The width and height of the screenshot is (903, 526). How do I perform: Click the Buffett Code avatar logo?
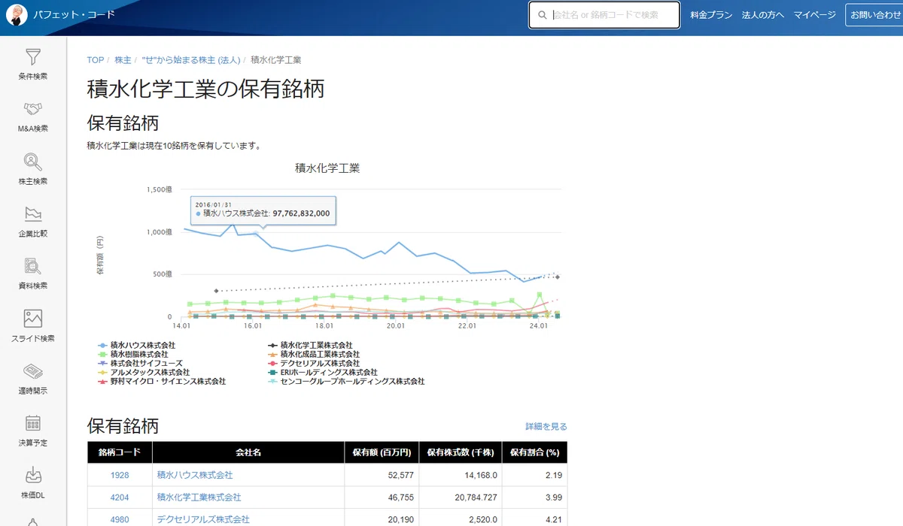(x=17, y=14)
